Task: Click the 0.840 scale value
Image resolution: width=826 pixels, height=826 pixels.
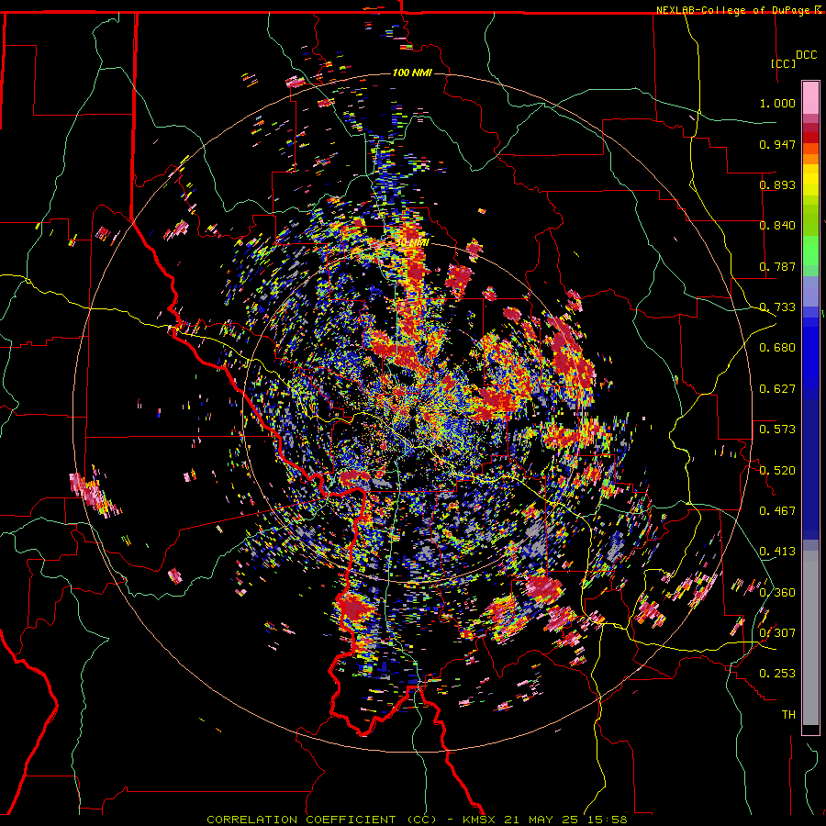Action: coord(777,226)
